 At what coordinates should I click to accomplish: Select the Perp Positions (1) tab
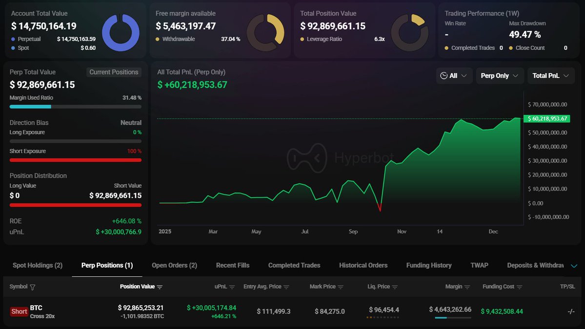[107, 265]
